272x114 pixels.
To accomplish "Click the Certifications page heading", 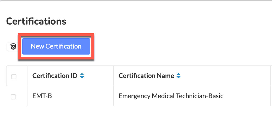I will point(36,21).
